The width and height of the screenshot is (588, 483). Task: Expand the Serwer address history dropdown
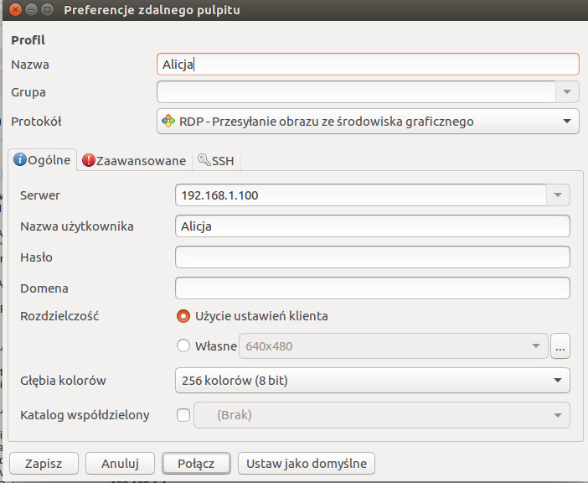click(x=558, y=195)
